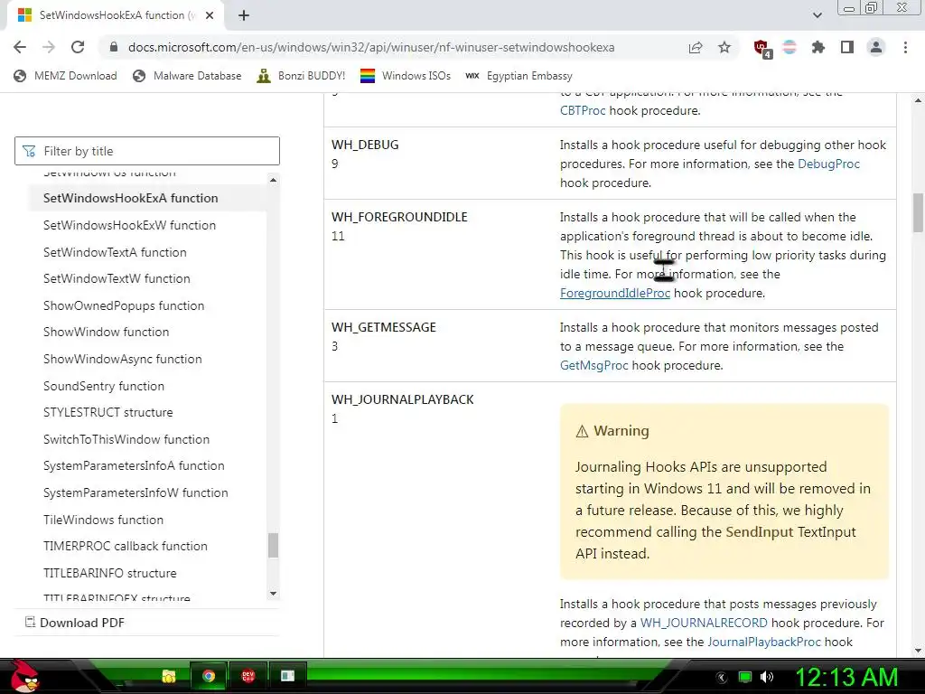Open ShowWindowAsync function in sidebar

click(122, 360)
